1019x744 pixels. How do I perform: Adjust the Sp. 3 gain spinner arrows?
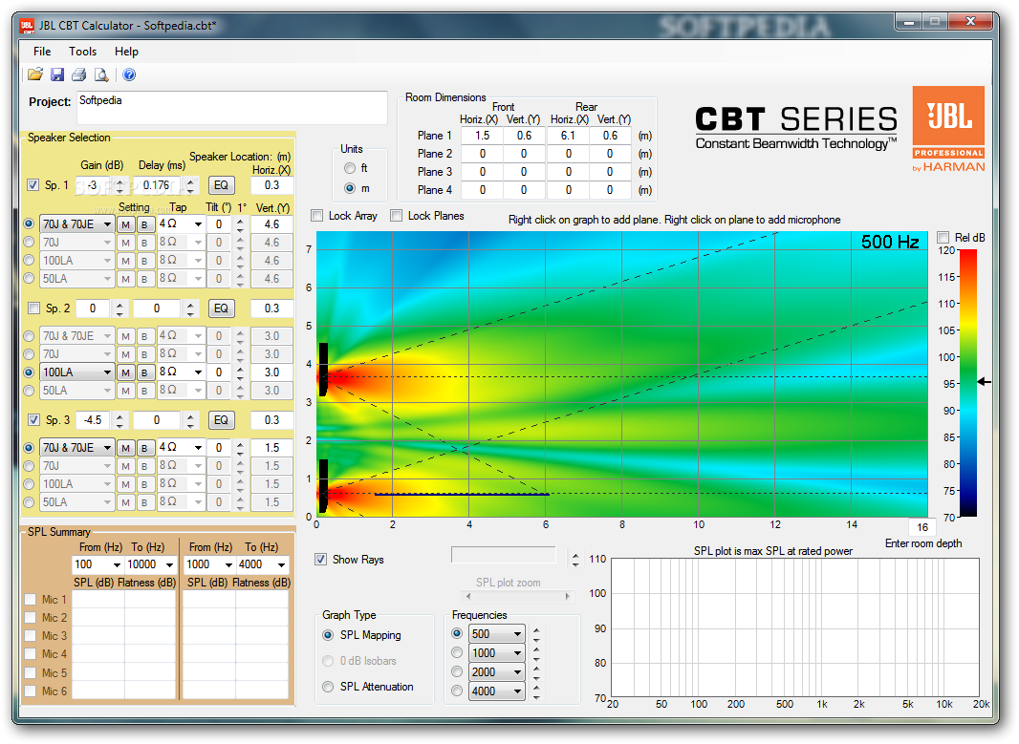pos(119,420)
